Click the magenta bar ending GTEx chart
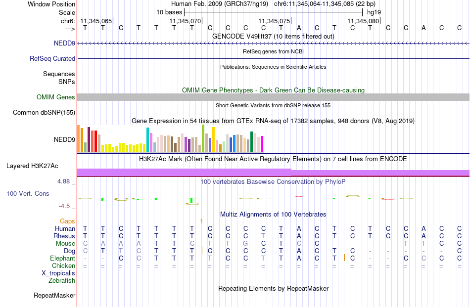This screenshot has width=470, height=307. (262, 144)
